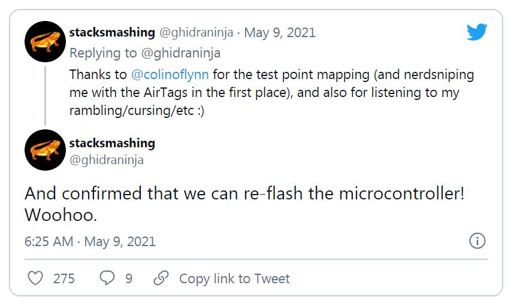Open the top stacksmashing display name
The width and height of the screenshot is (508, 303).
pos(112,32)
